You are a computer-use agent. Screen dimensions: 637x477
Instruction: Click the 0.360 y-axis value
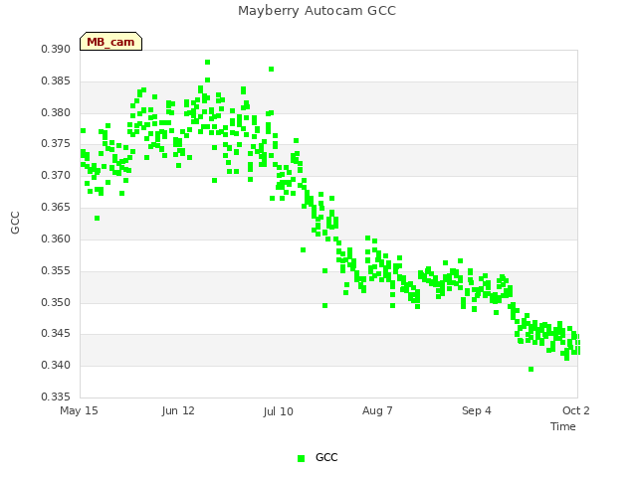coord(56,238)
